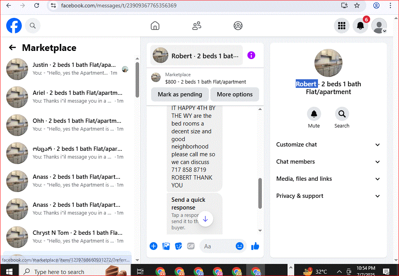399x276 pixels.
Task: Click the browser back arrow
Action: (x=9, y=5)
